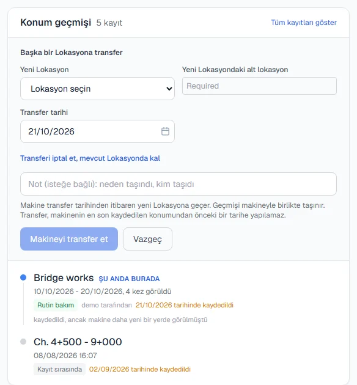Viewport: 357px width, 385px height.
Task: Click the 02/09/2026 tarihinde kaydedildi text
Action: click(x=140, y=369)
